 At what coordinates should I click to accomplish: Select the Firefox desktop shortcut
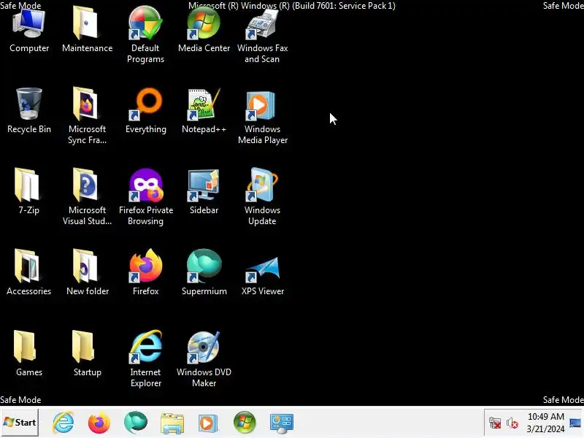[145, 272]
